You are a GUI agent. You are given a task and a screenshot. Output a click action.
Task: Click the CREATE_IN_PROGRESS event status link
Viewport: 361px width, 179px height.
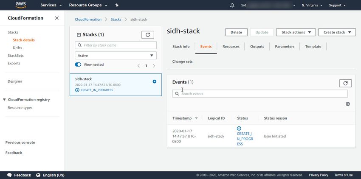pos(245,139)
